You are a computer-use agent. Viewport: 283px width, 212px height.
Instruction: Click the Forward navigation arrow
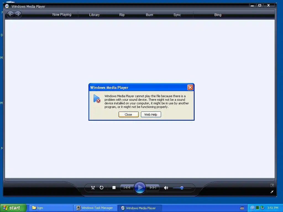pos(18,14)
